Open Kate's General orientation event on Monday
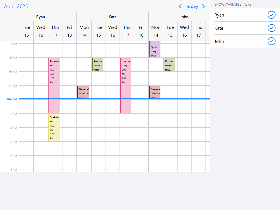Image resolution: width=280 pixels, height=210 pixels. [x=83, y=92]
